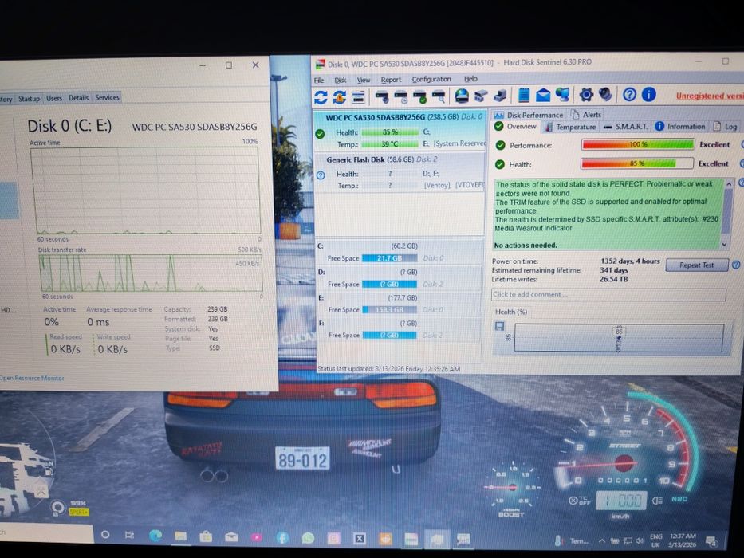Select the WDC PC SA530 disk entry
This screenshot has height=558, width=744.
click(400, 131)
